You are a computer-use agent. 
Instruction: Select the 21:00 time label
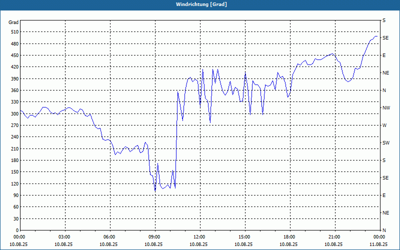pyautogui.click(x=335, y=237)
